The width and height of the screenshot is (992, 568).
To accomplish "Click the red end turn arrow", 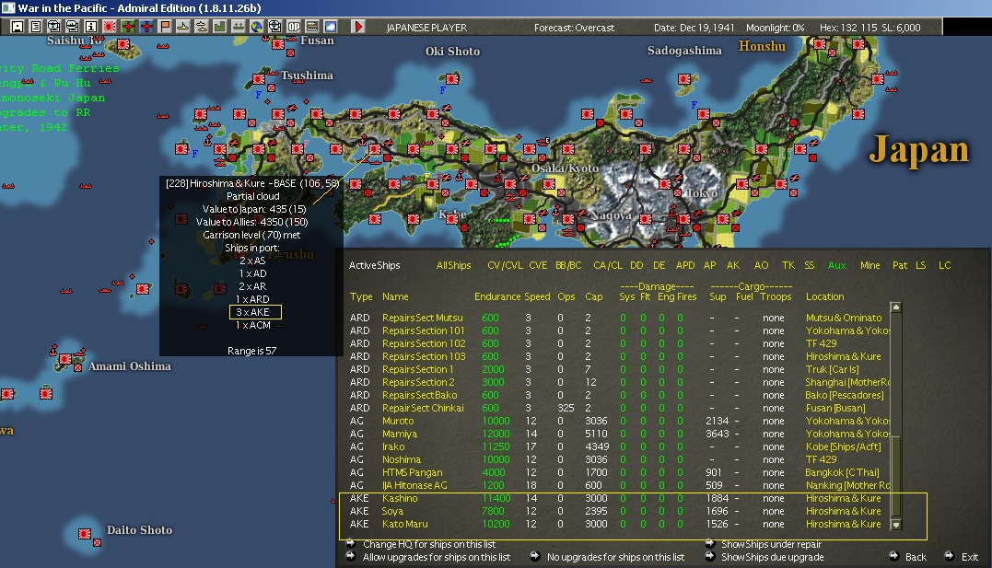I will pos(358,27).
